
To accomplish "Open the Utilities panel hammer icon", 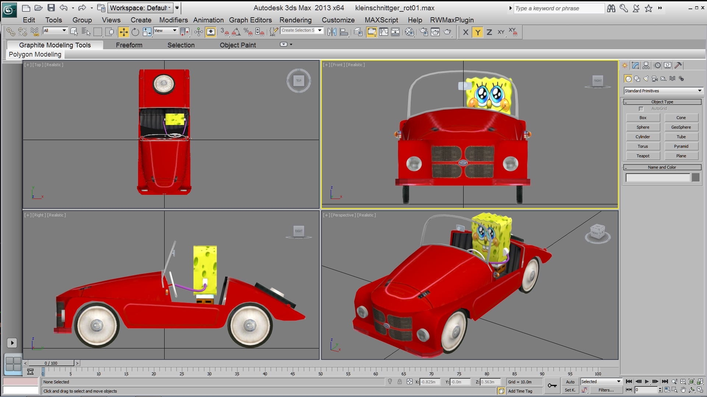I will [x=678, y=65].
